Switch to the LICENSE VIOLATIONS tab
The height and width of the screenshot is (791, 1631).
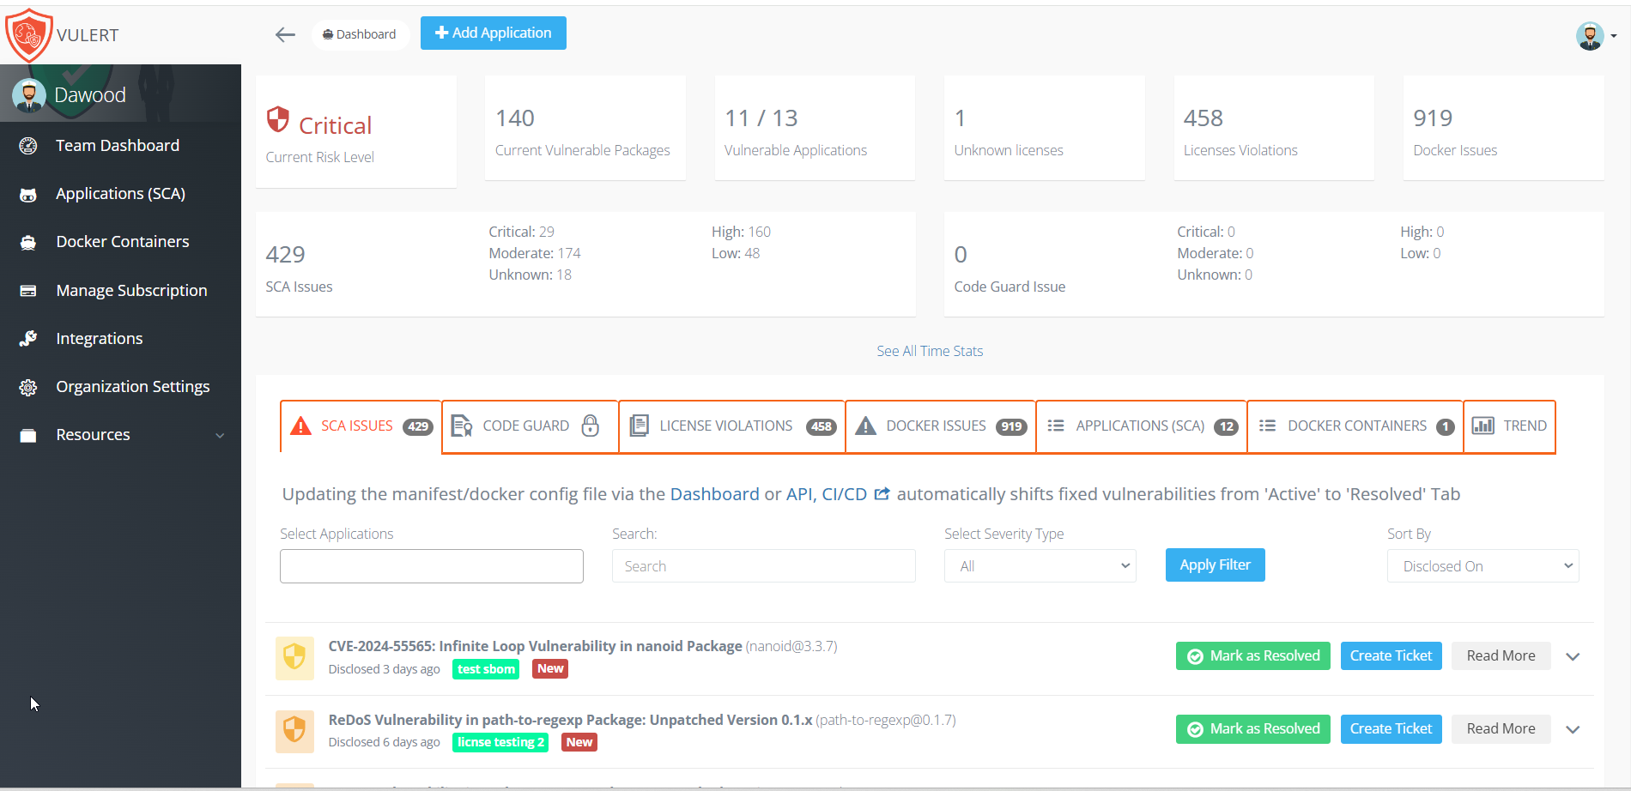pos(731,426)
